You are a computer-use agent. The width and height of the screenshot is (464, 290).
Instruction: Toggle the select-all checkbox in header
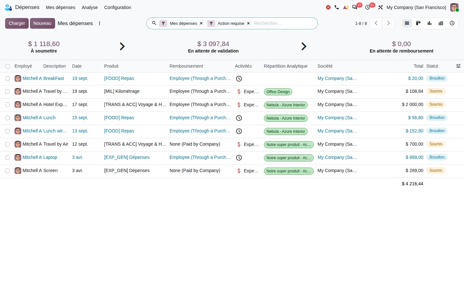click(x=7, y=66)
